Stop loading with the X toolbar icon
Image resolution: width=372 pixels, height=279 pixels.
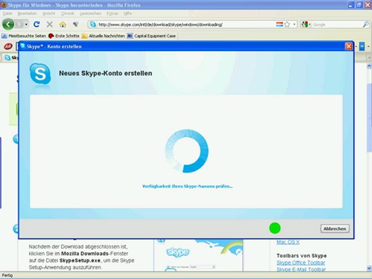(x=49, y=24)
